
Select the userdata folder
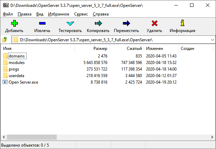(x=16, y=76)
